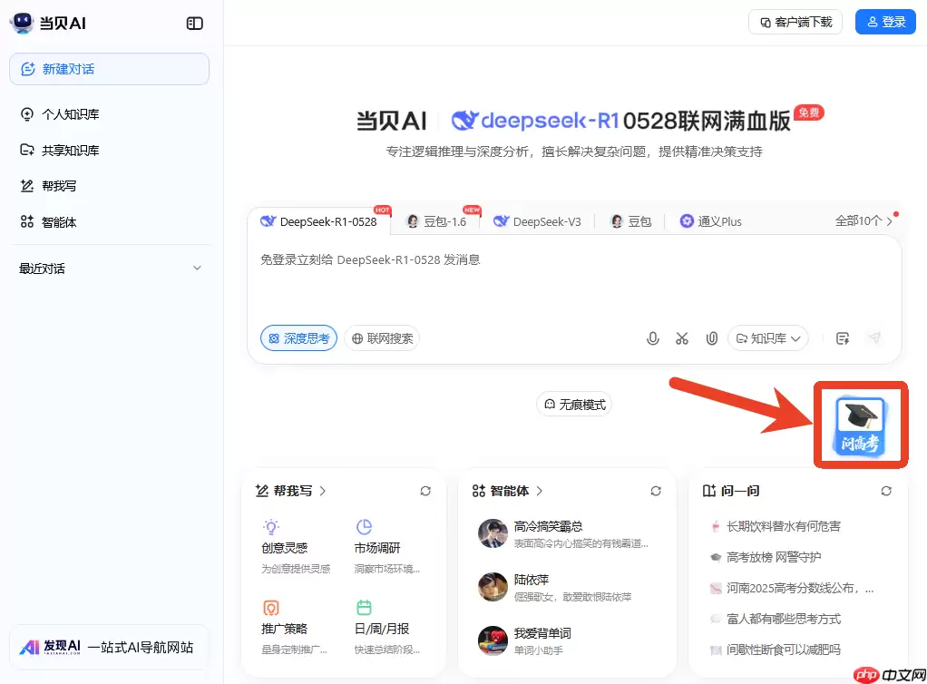
Task: Switch to the 豆包-1.6 model tab
Action: 438,220
